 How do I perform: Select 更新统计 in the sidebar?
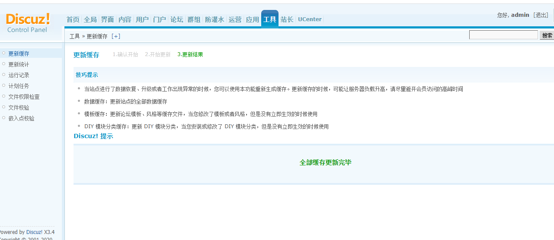click(19, 64)
